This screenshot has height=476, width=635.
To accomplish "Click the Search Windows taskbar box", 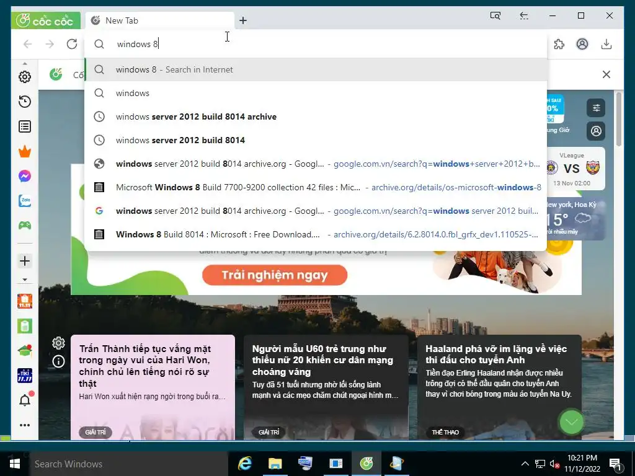I will click(x=129, y=464).
